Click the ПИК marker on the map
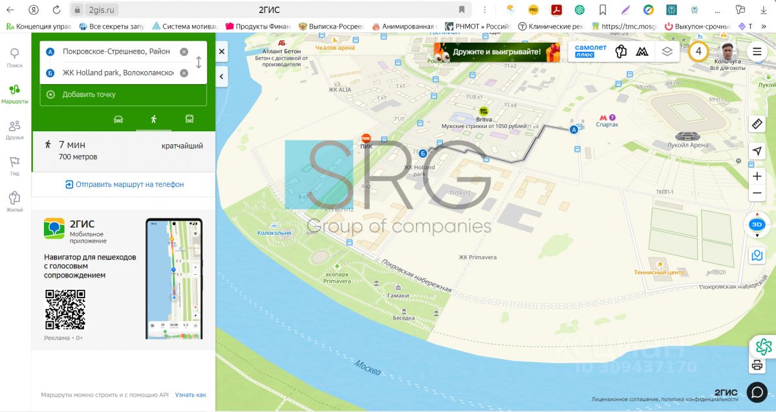 click(366, 138)
